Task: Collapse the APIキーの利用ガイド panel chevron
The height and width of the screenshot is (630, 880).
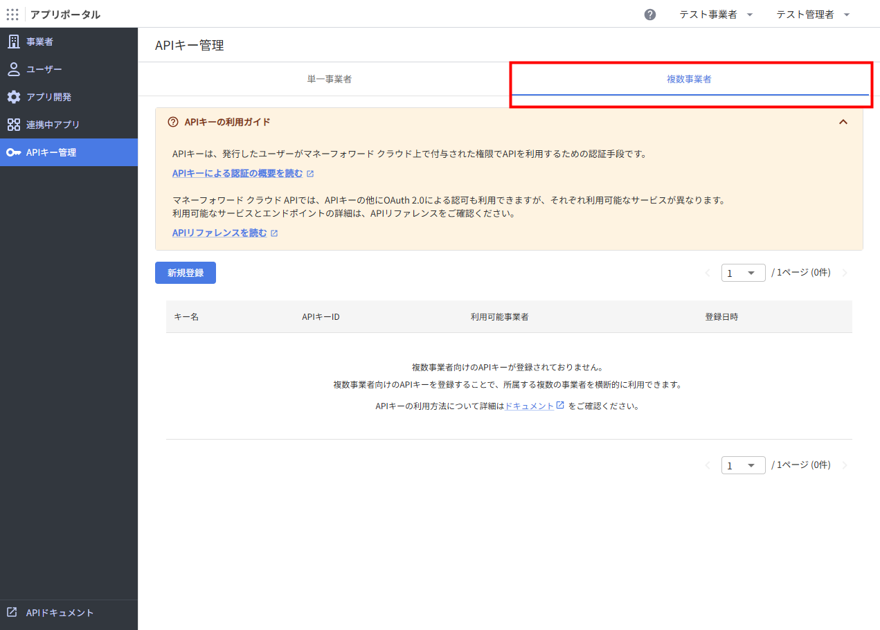Action: [x=843, y=122]
